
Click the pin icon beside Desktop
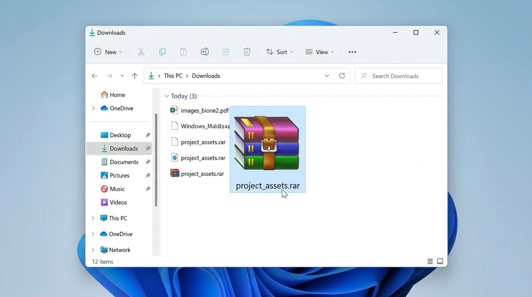point(148,135)
